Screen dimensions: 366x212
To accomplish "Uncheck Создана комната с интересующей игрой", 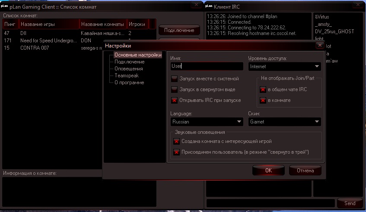I will click(176, 141).
